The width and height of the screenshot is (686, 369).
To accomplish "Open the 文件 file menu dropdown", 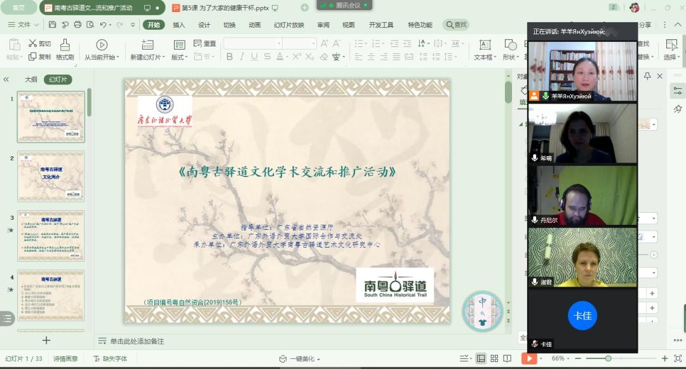I will point(24,25).
